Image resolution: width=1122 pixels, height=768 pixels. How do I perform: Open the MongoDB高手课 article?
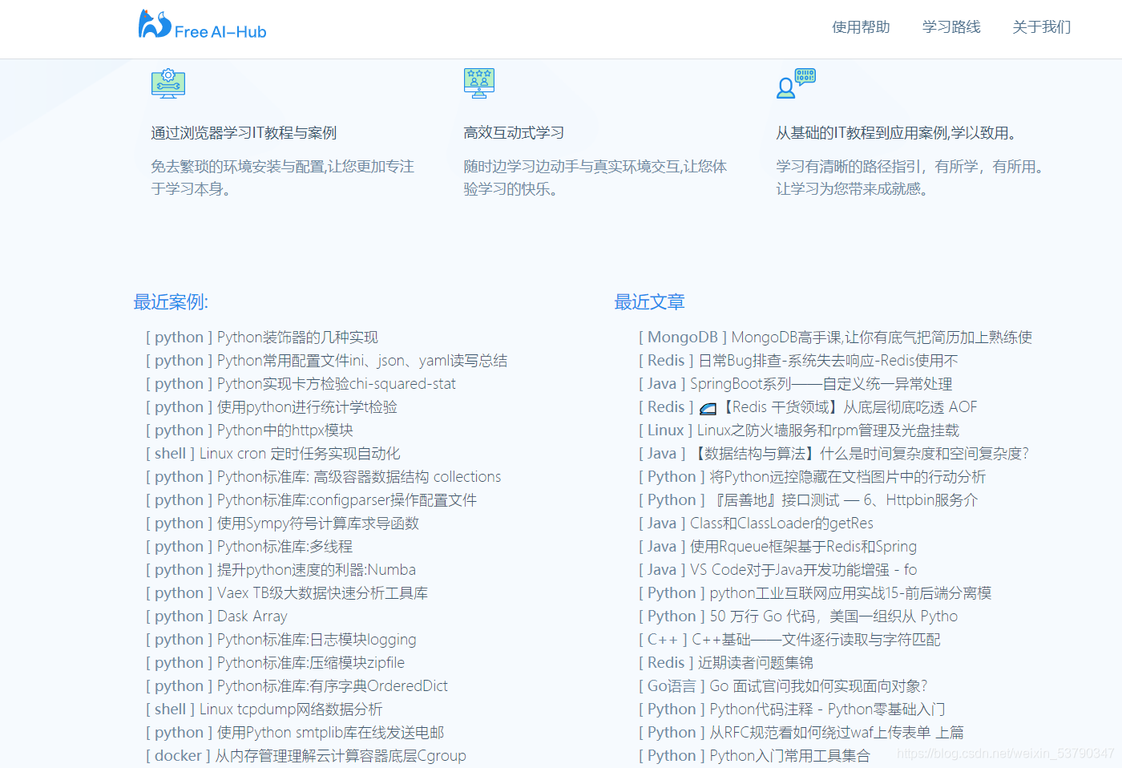(x=835, y=337)
